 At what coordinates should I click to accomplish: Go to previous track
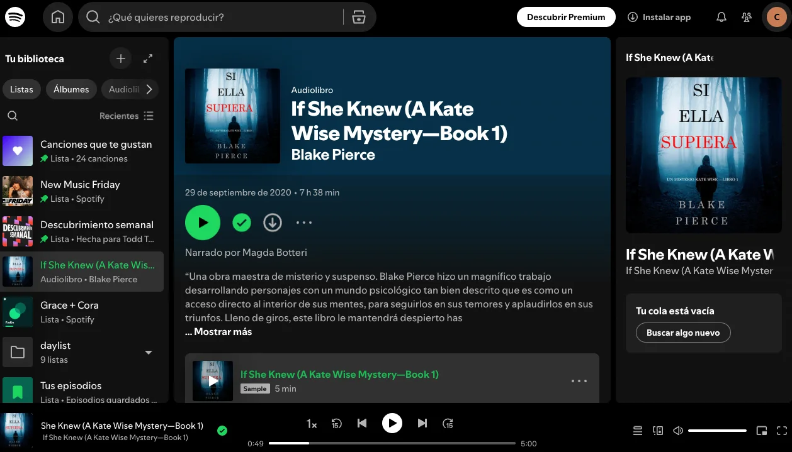pyautogui.click(x=362, y=424)
